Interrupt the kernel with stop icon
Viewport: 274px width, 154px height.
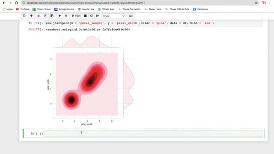tap(85, 16)
